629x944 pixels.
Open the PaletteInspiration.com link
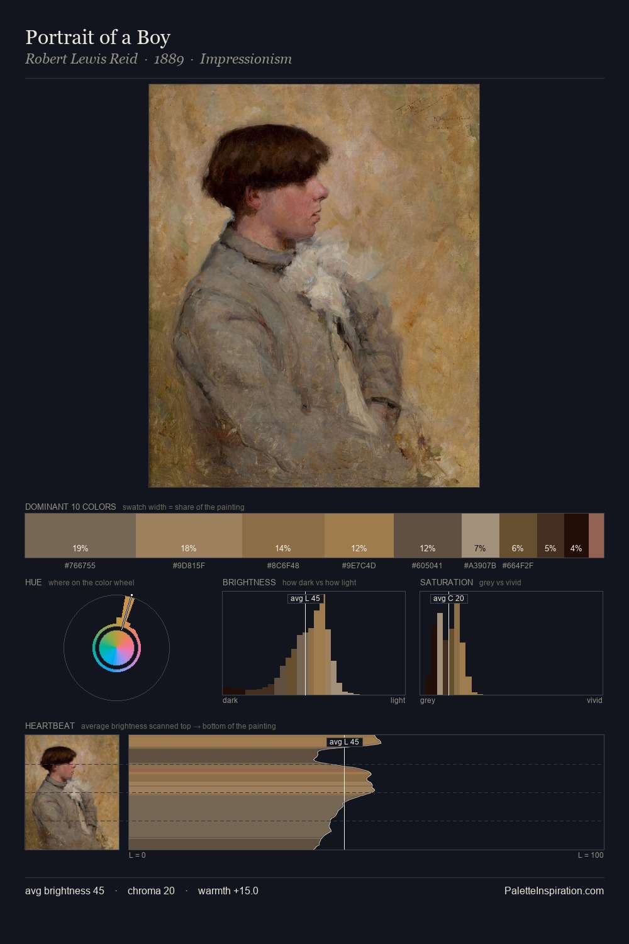554,891
